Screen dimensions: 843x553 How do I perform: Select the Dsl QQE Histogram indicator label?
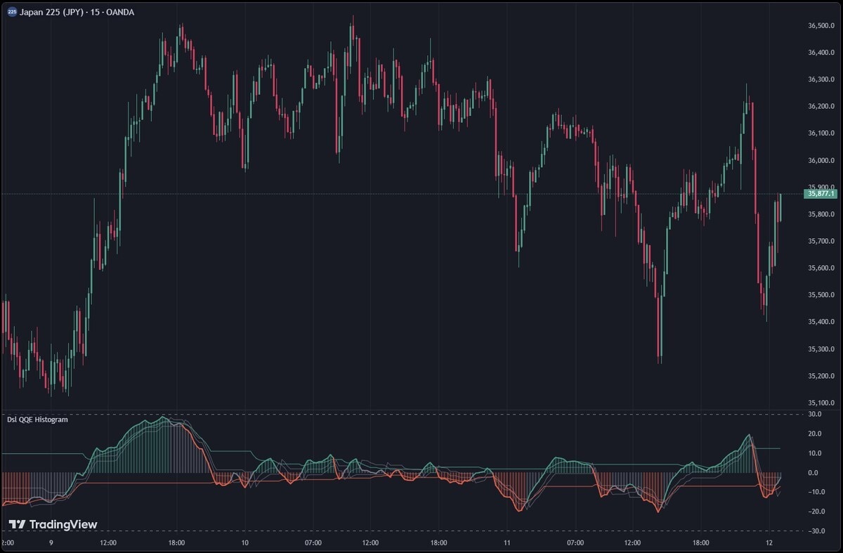click(37, 419)
